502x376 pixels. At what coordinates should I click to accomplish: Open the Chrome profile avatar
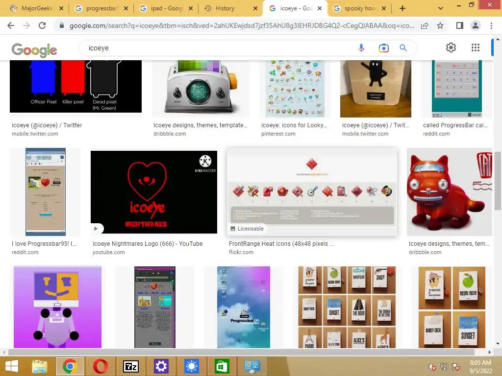476,25
